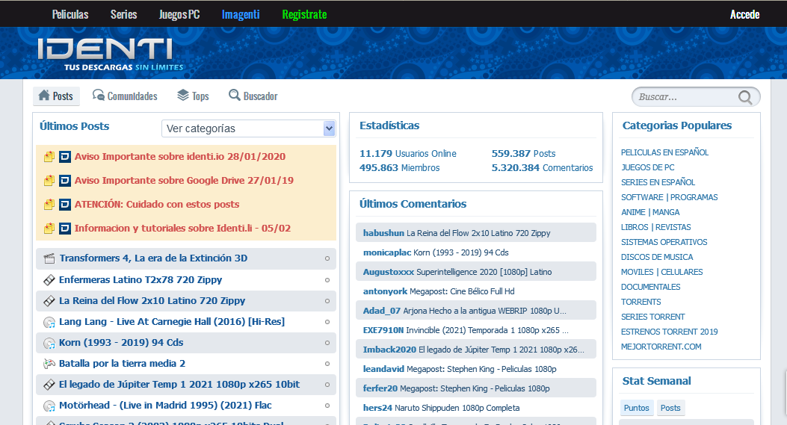Select the Puntos tab in Stat Semanal
This screenshot has width=787, height=425.
[x=637, y=408]
